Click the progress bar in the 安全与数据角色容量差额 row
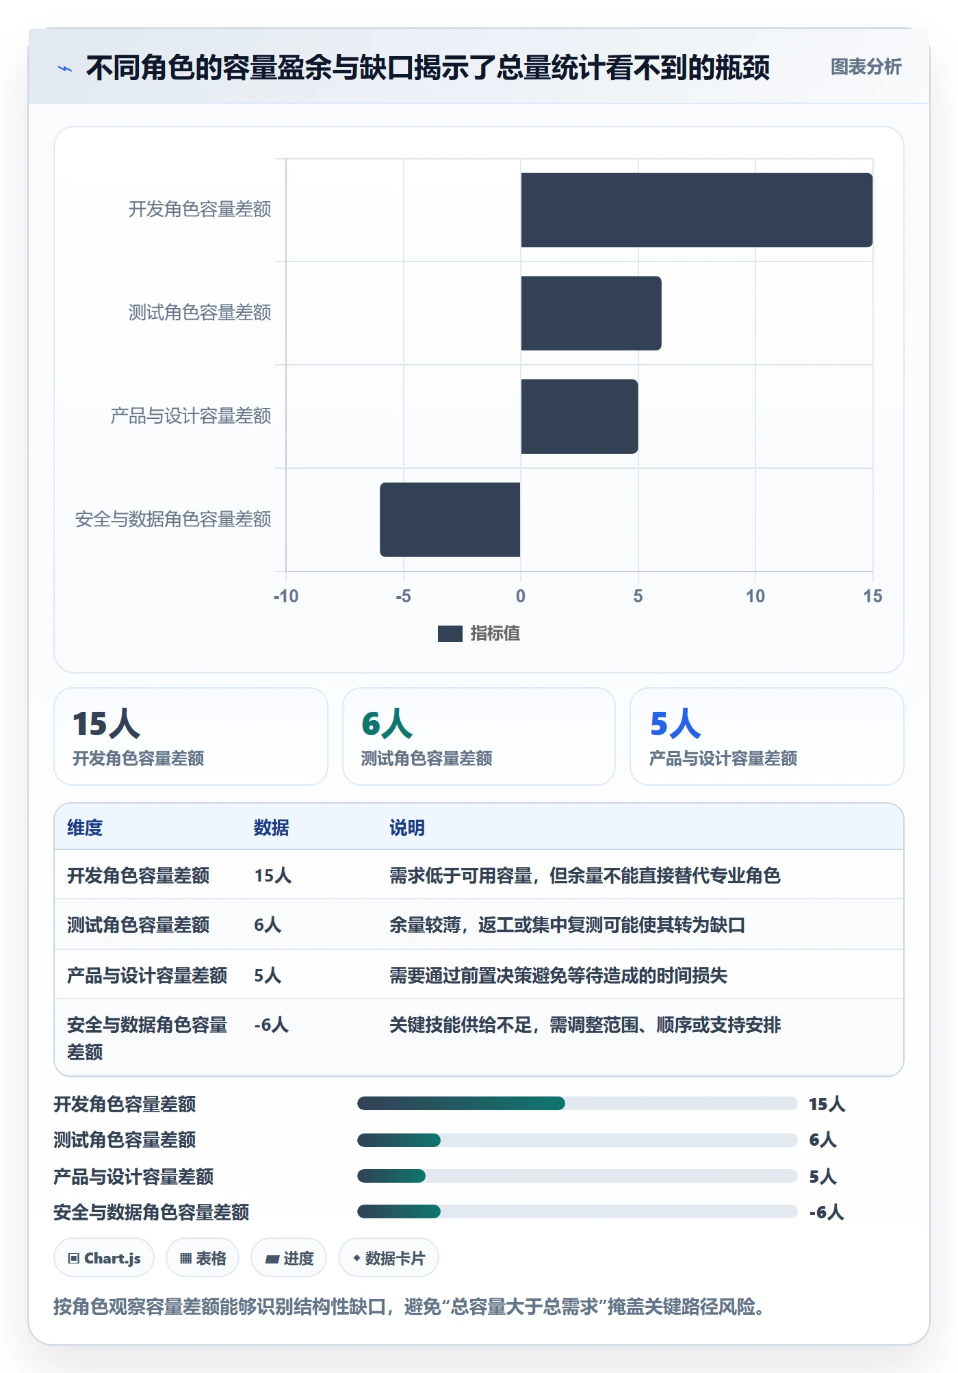Screen dimensions: 958x1373 (x=577, y=1212)
